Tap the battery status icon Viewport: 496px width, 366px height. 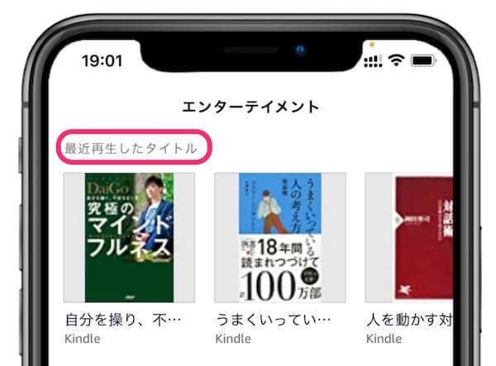pos(423,60)
